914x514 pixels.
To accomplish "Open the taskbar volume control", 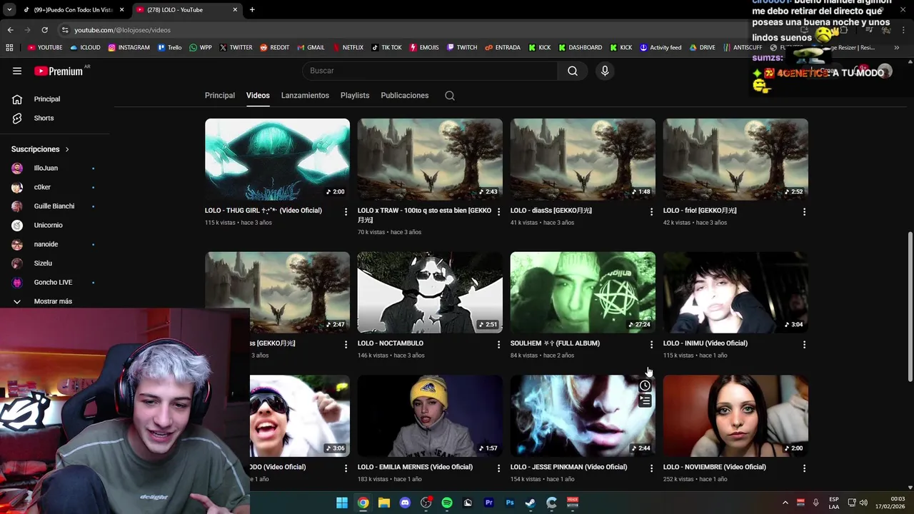I will [x=863, y=503].
